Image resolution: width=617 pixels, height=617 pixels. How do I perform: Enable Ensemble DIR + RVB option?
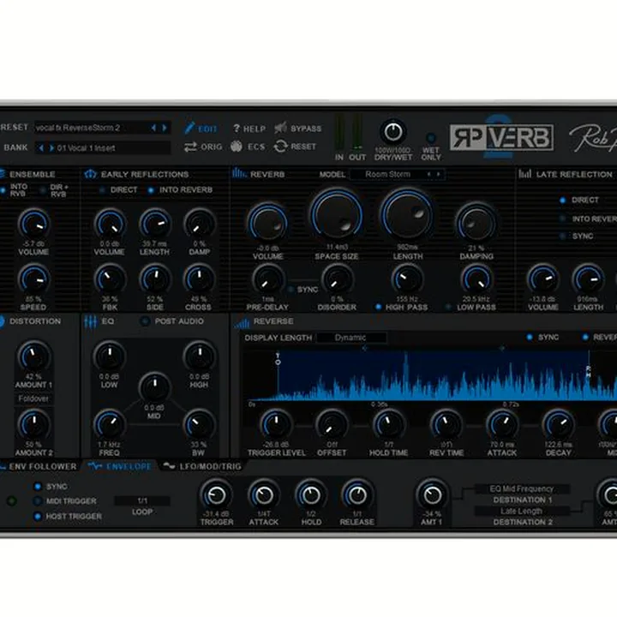[x=43, y=190]
